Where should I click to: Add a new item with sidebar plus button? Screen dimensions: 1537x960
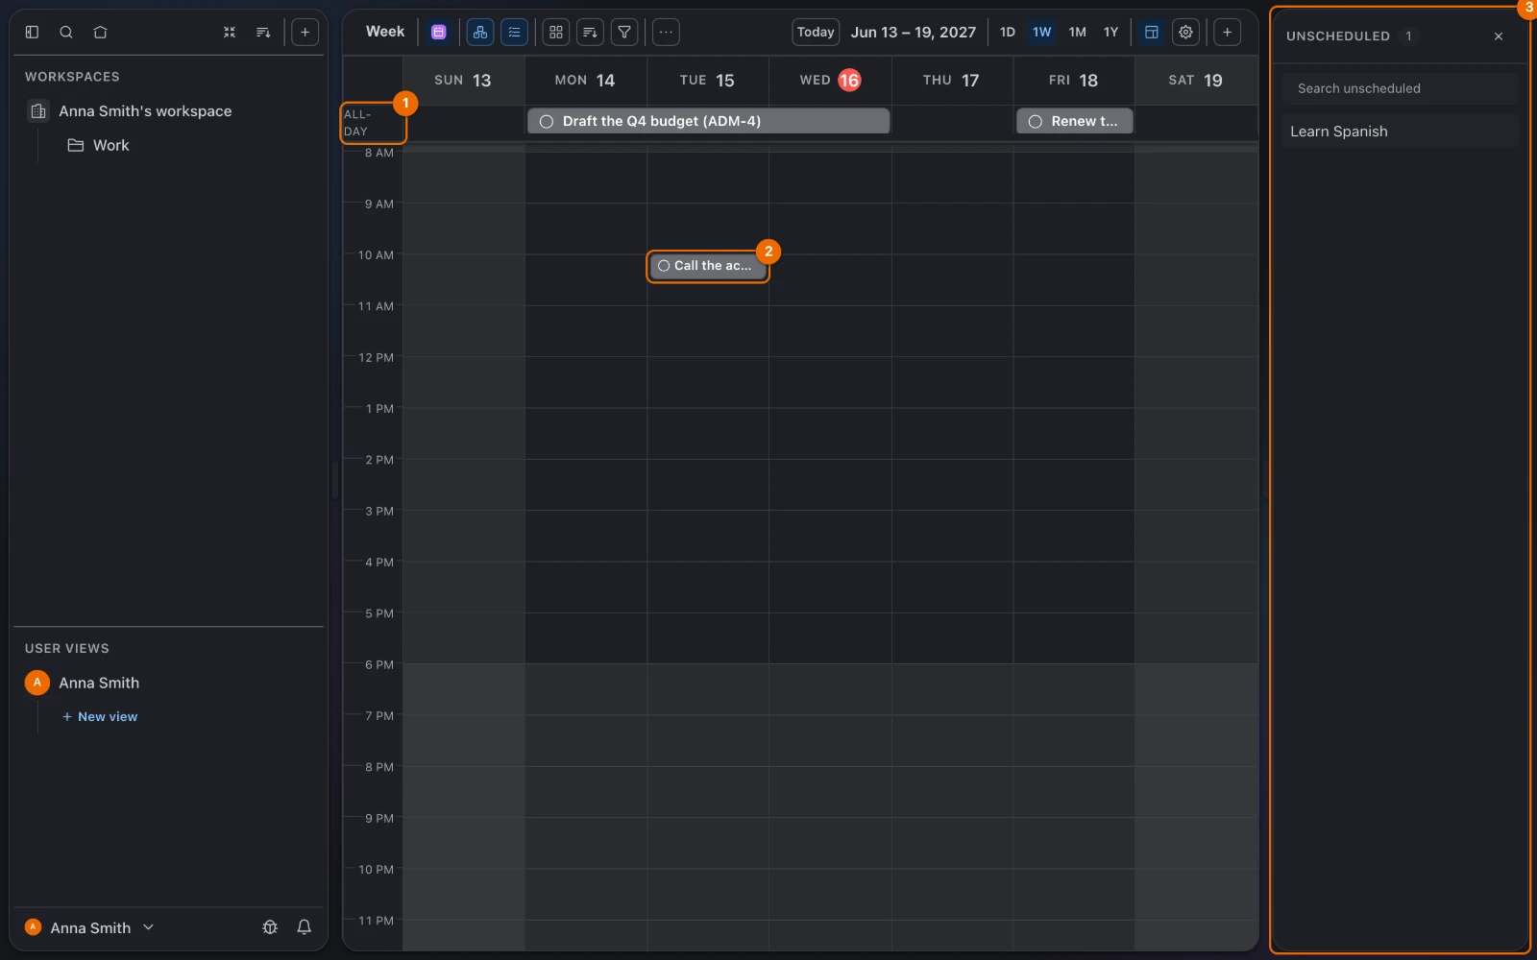[x=305, y=32]
